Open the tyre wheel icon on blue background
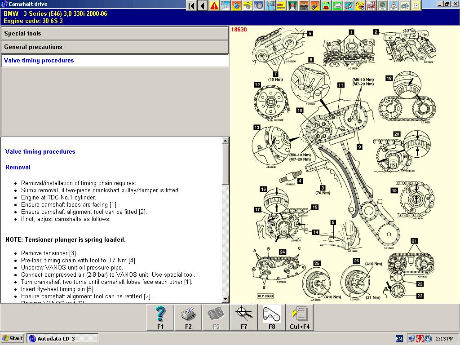This screenshot has width=460, height=345. point(259,5)
